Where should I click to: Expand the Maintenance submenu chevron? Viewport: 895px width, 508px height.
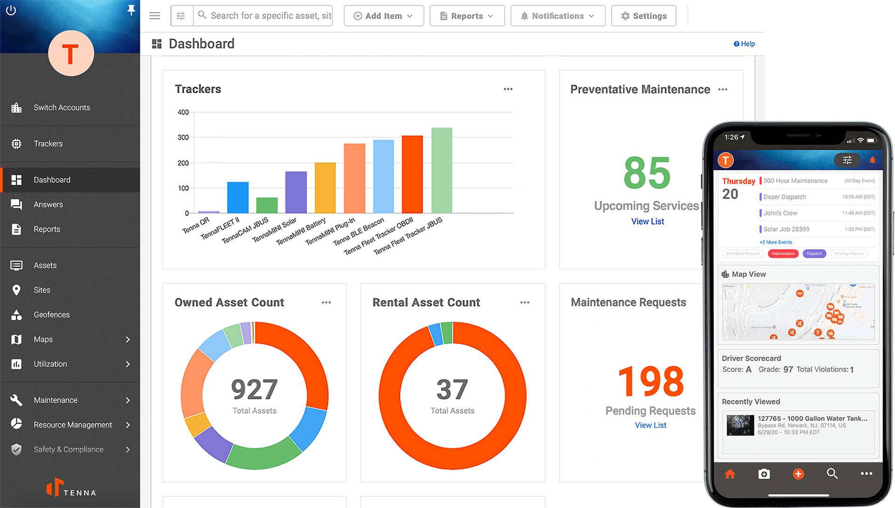(x=128, y=400)
